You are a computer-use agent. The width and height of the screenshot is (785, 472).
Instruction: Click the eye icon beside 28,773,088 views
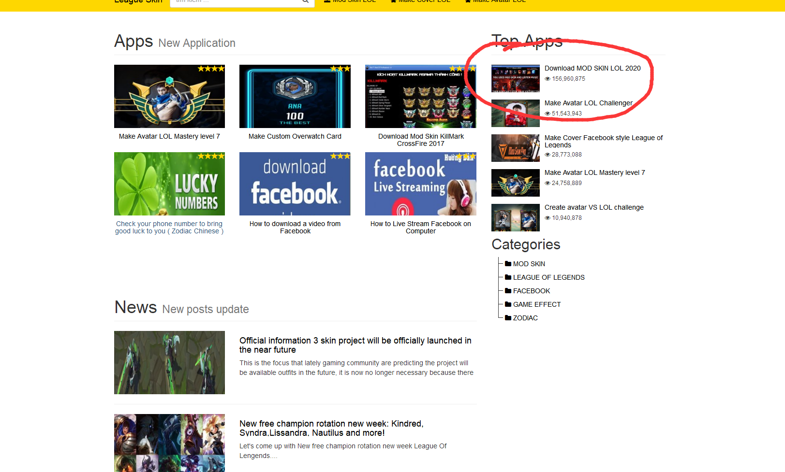[x=548, y=155]
